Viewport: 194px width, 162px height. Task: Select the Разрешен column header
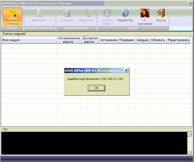(x=126, y=40)
